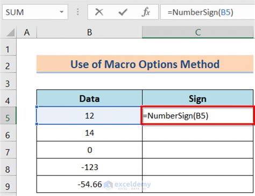This screenshot has height=196, width=255.
Task: Click the 'Sign' header cell
Action: (x=198, y=99)
